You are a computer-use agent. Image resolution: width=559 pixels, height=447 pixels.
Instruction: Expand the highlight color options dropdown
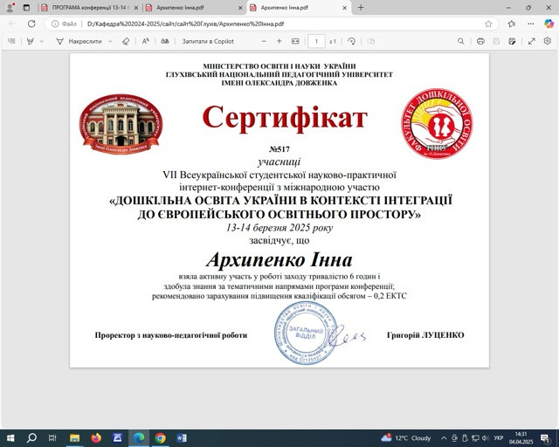click(42, 41)
